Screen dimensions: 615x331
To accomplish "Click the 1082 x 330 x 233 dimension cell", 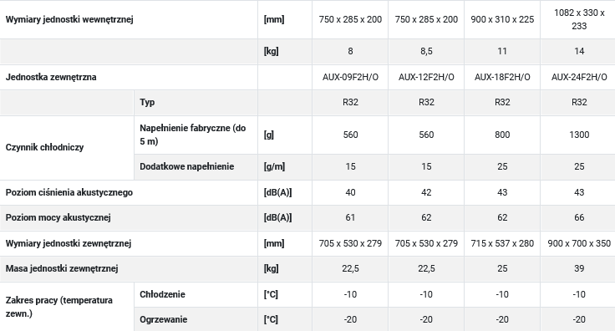I will pyautogui.click(x=579, y=19).
